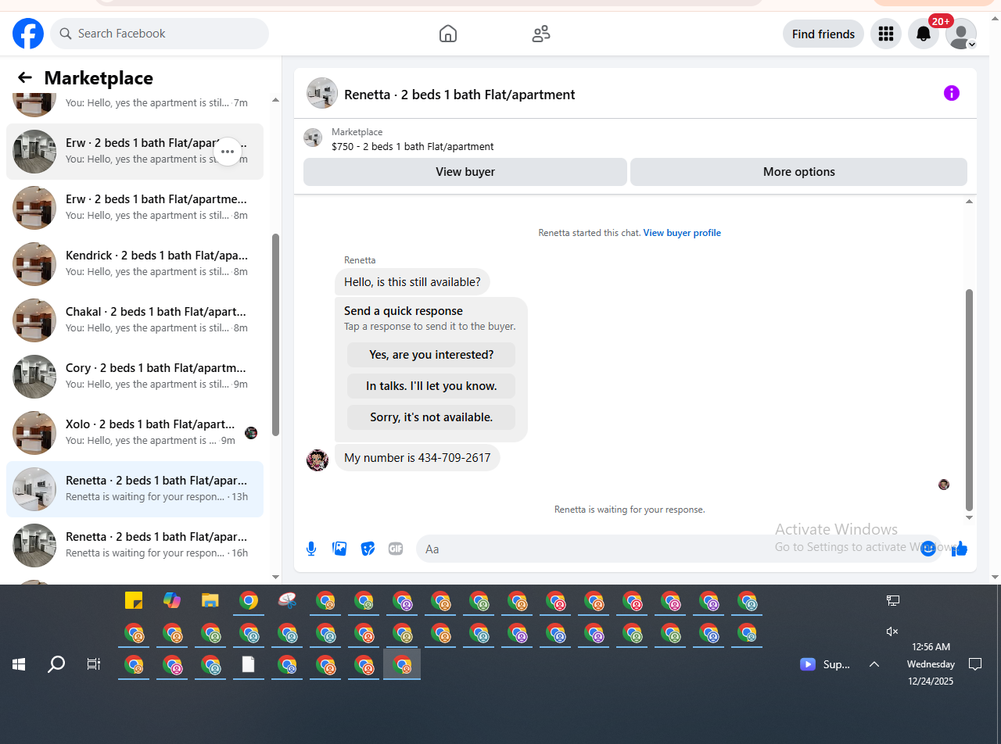The image size is (1001, 744).
Task: Send 'In talks. I'll let you know.' response
Action: (432, 386)
